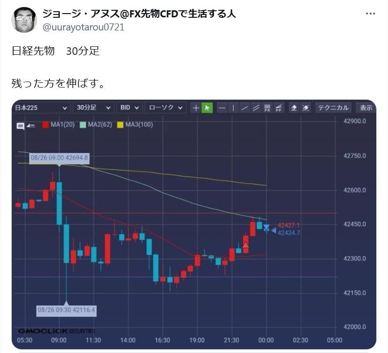Collapse the moving average legend arrow
This screenshot has width=388, height=353.
(x=30, y=125)
